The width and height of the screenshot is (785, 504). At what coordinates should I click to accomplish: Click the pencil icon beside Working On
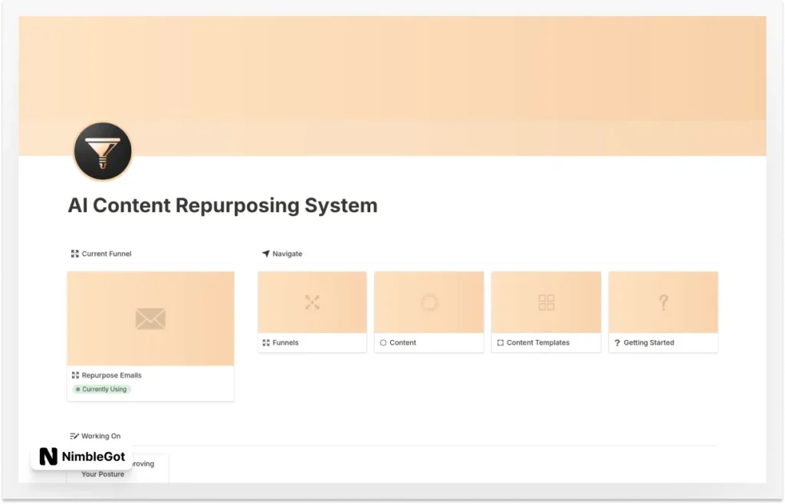point(74,435)
